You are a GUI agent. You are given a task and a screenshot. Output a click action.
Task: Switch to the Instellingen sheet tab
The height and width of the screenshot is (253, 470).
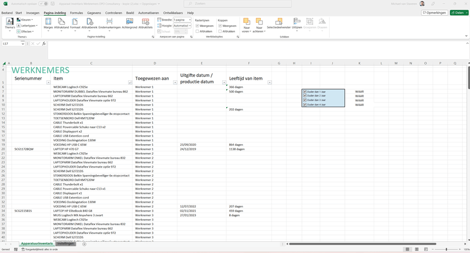point(65,243)
